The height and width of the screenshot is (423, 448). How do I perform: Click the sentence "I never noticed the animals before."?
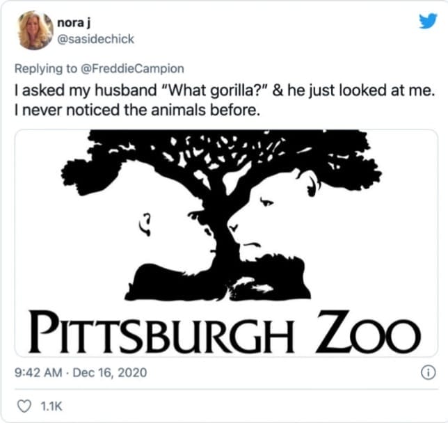click(x=138, y=110)
